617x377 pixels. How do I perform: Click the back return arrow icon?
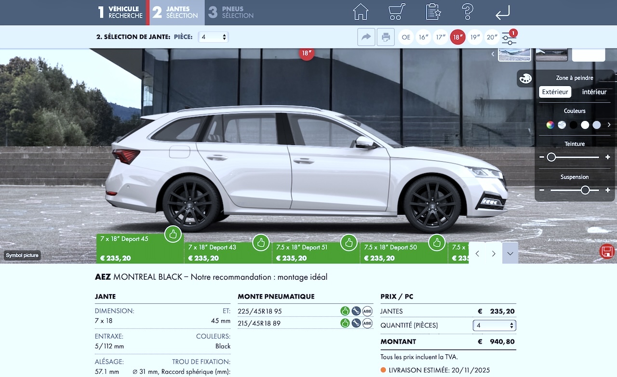pyautogui.click(x=502, y=13)
